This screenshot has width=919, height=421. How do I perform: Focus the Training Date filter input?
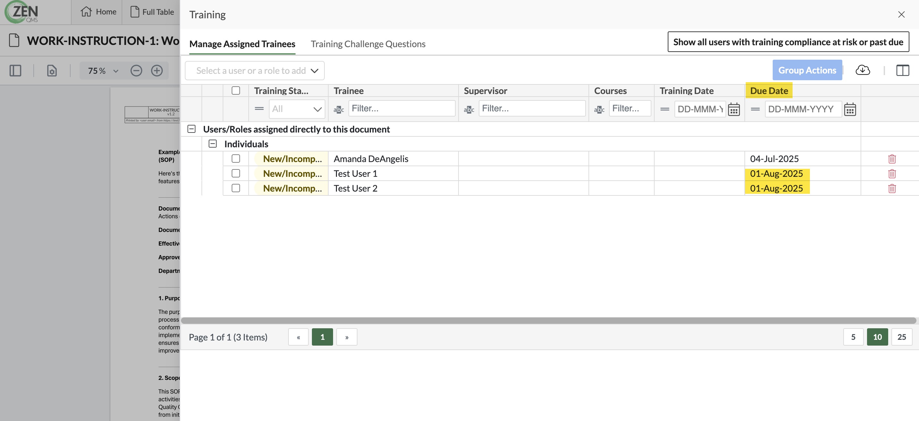(700, 109)
